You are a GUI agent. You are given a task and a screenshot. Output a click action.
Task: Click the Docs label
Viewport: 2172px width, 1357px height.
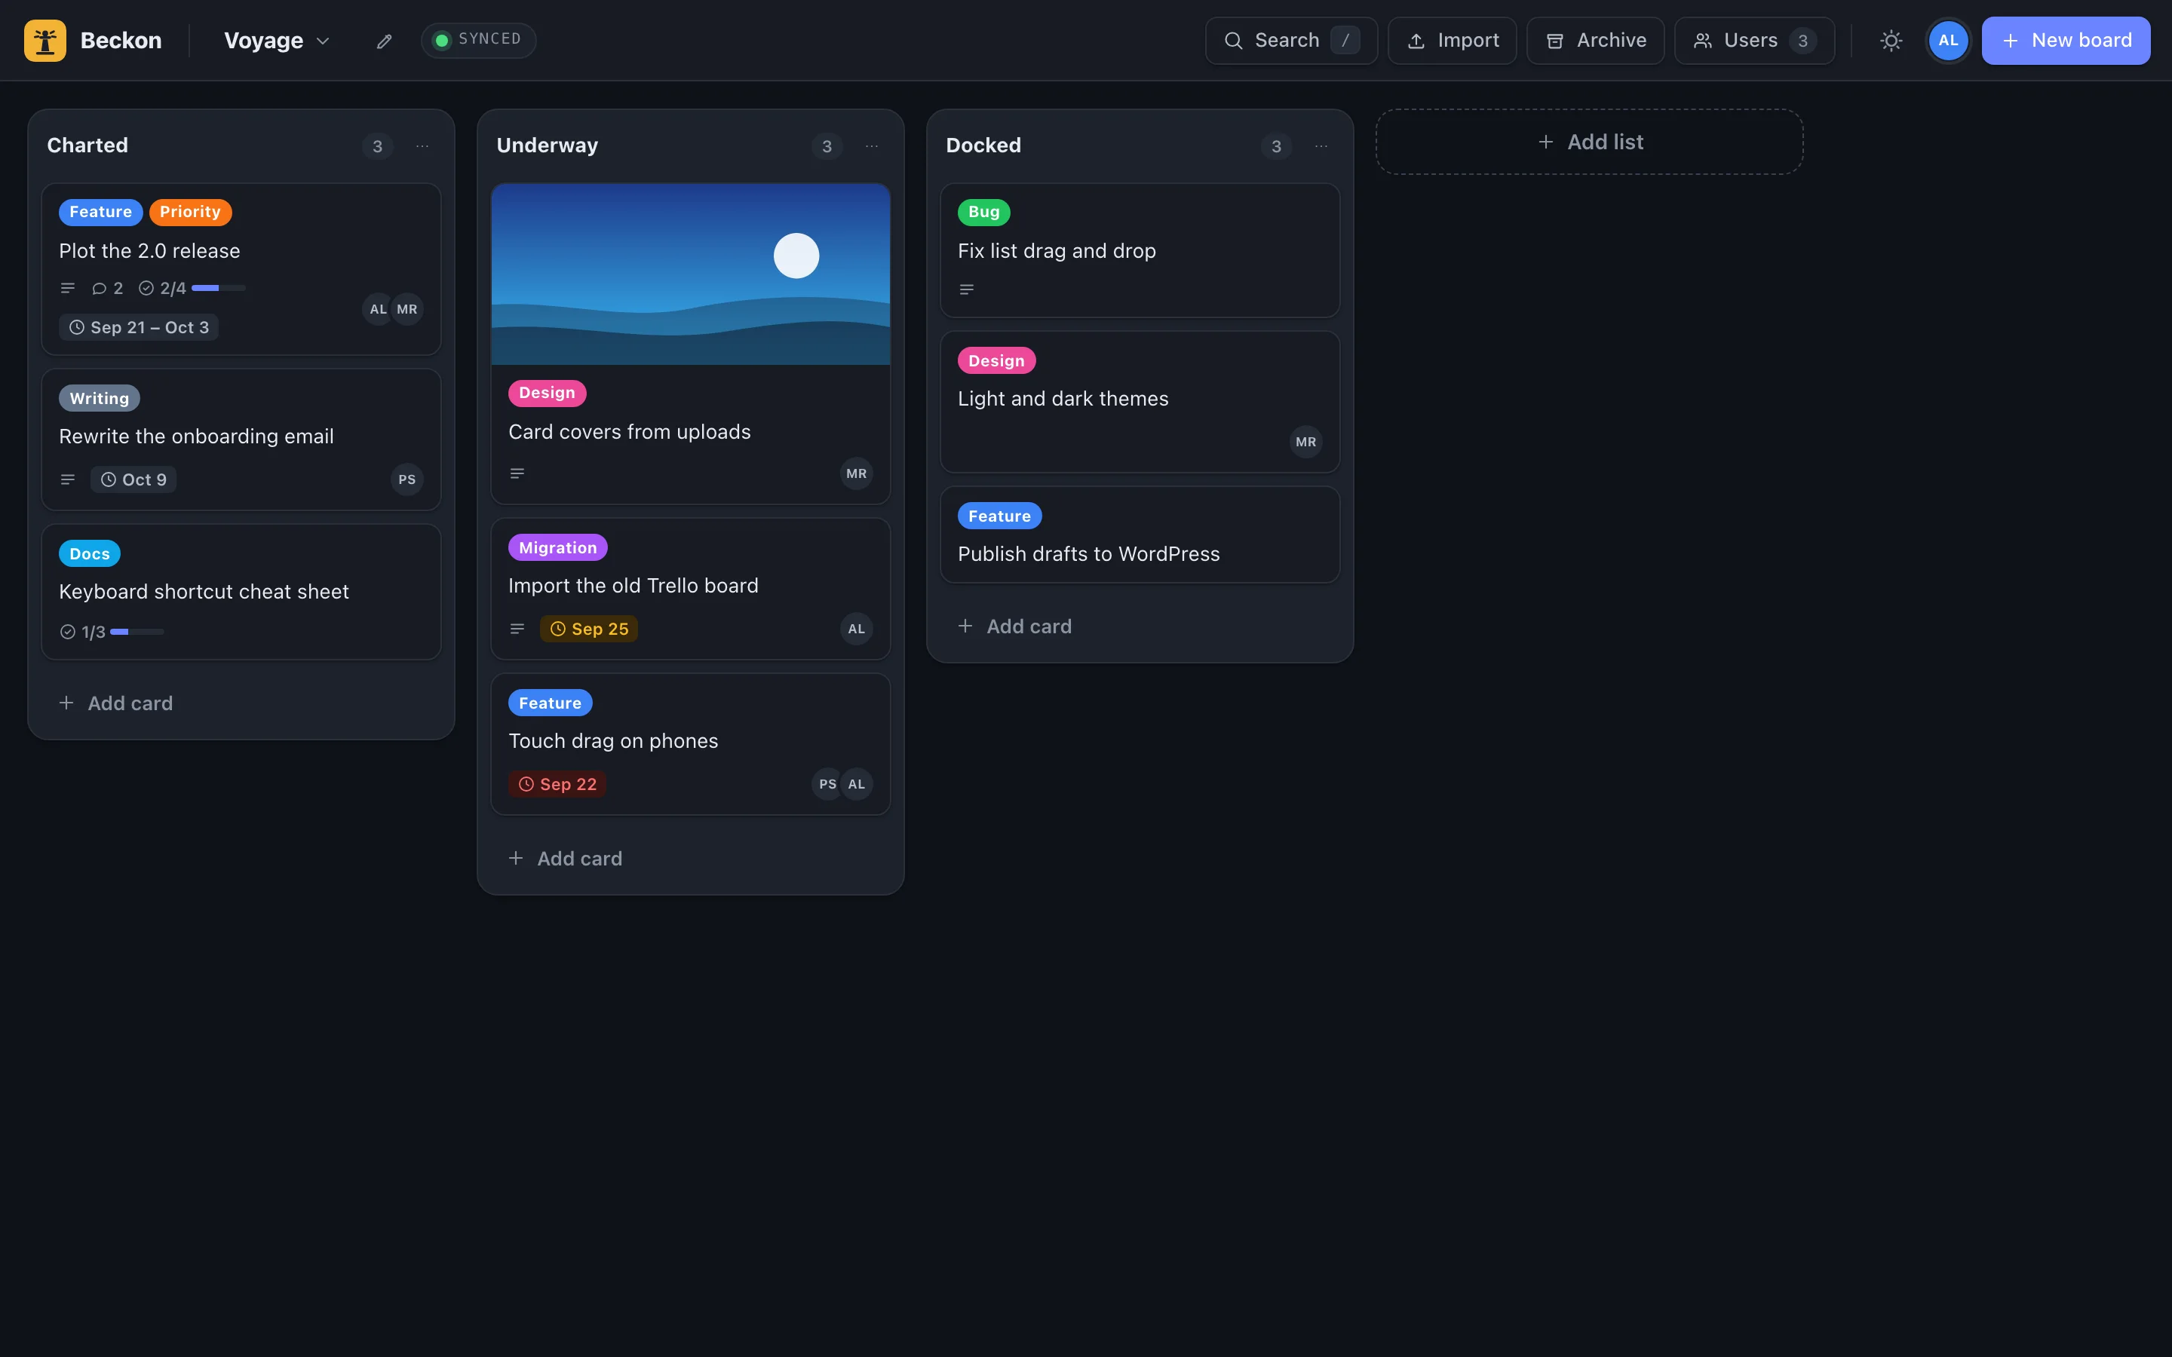pos(90,554)
